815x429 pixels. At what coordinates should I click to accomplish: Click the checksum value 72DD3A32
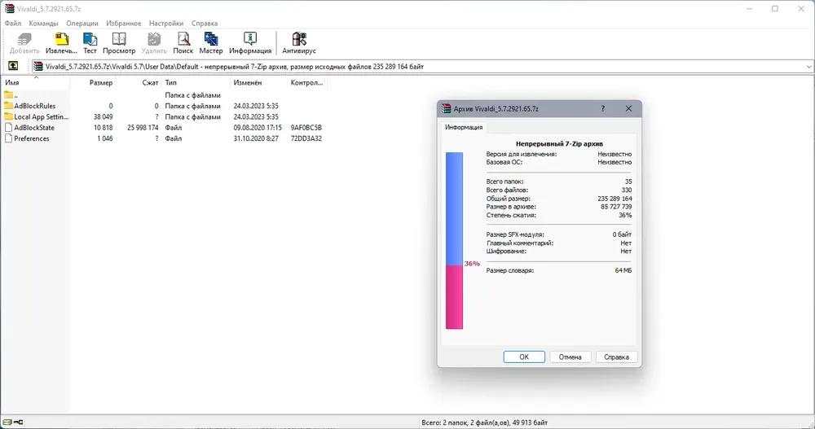point(306,138)
